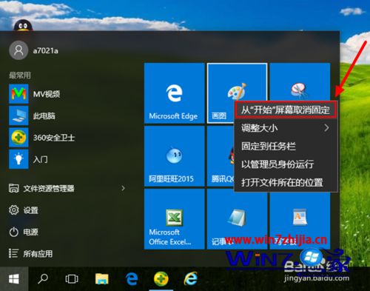
Task: Click the user avatar icon
Action: [x=18, y=50]
